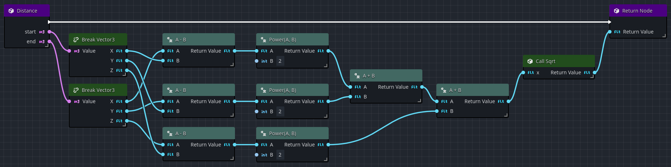Click the icon of the Break Vector3 node wired to start
Image resolution: width=671 pixels, height=167 pixels.
(76, 40)
